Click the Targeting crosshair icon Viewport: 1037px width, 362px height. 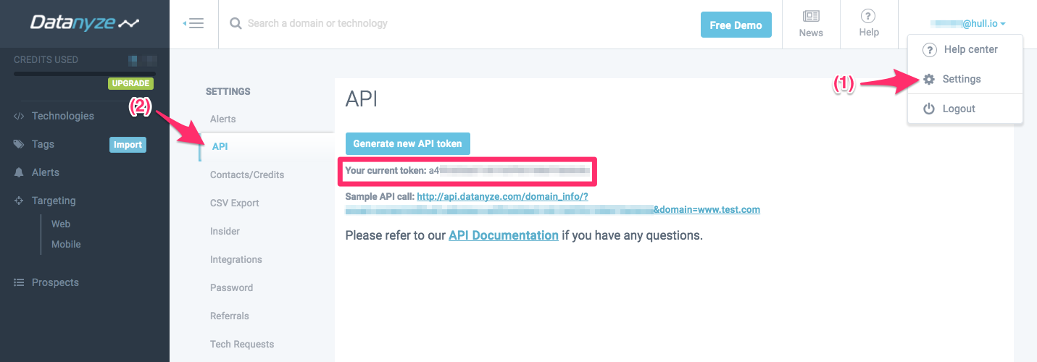click(x=19, y=201)
